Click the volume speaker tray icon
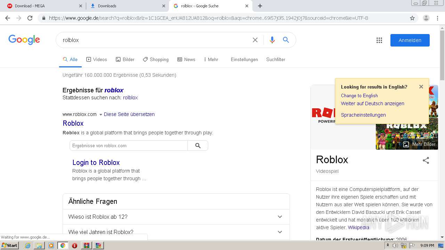This screenshot has width=445, height=250. coord(395,245)
